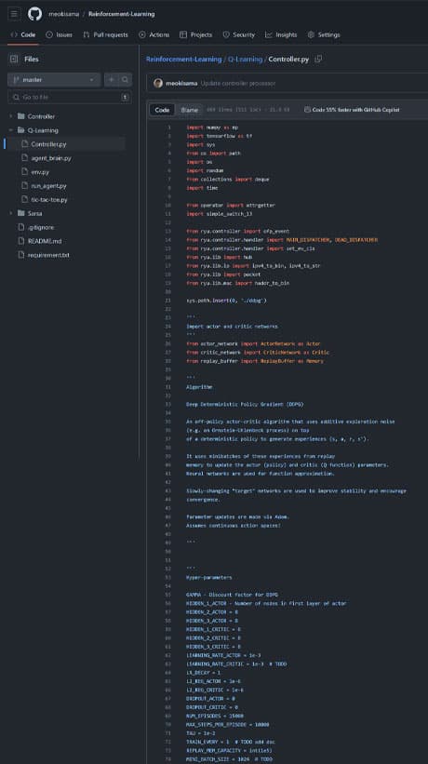Click the Issues tab circle icon
This screenshot has width=428, height=764.
pyautogui.click(x=49, y=34)
